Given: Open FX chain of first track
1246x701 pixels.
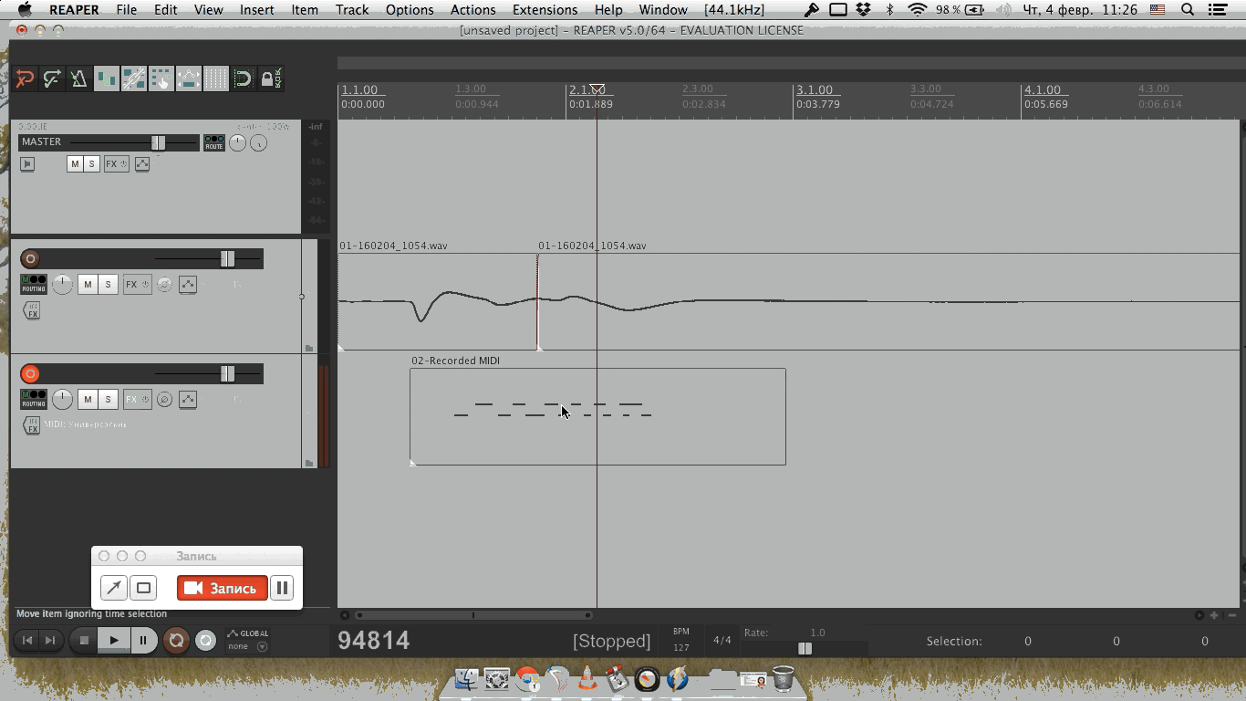Looking at the screenshot, I should (137, 284).
